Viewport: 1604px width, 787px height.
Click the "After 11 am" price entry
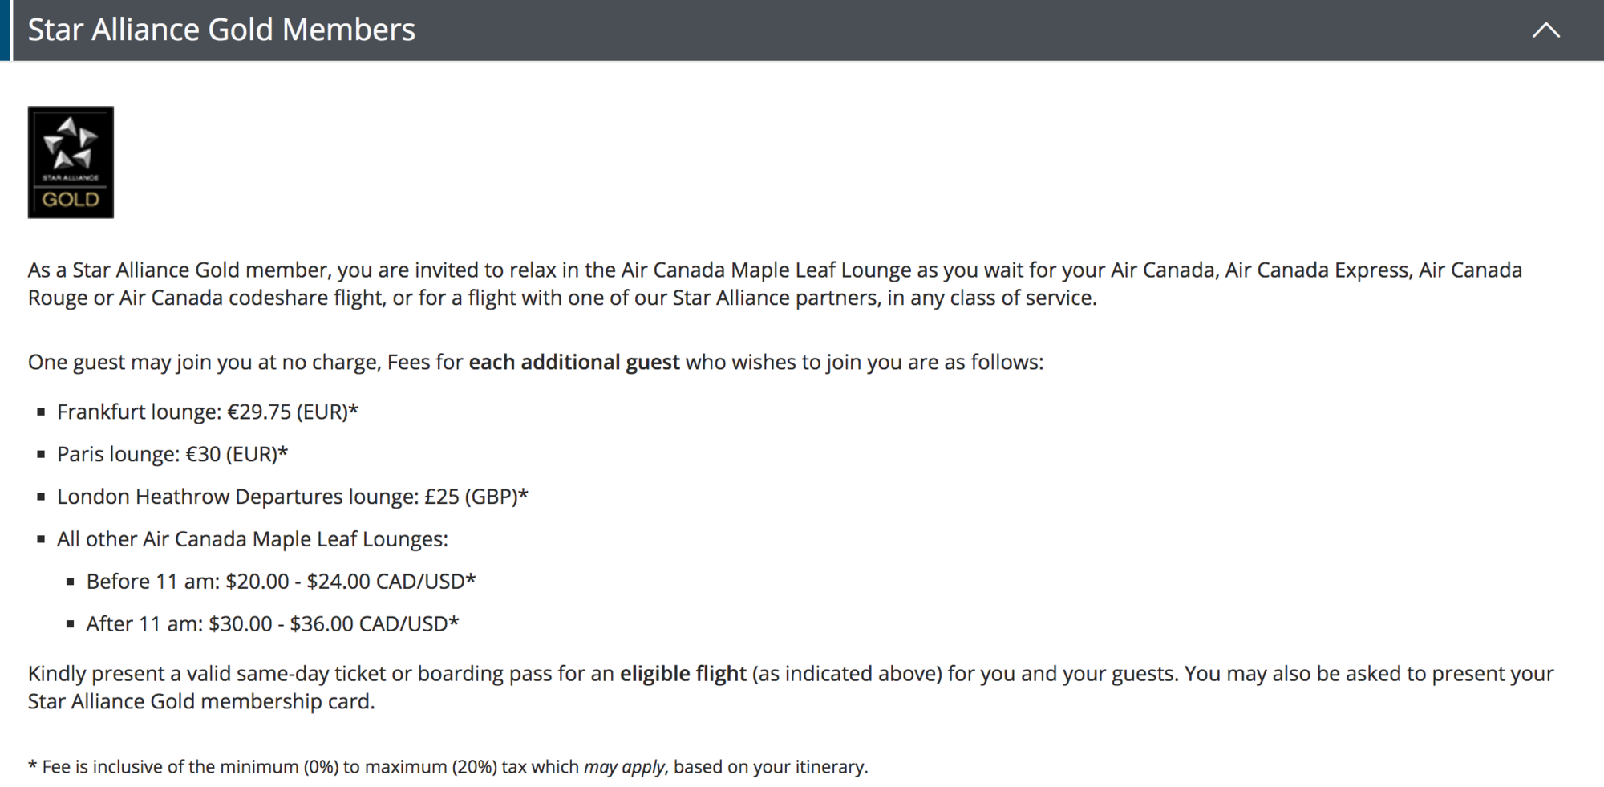coord(273,624)
